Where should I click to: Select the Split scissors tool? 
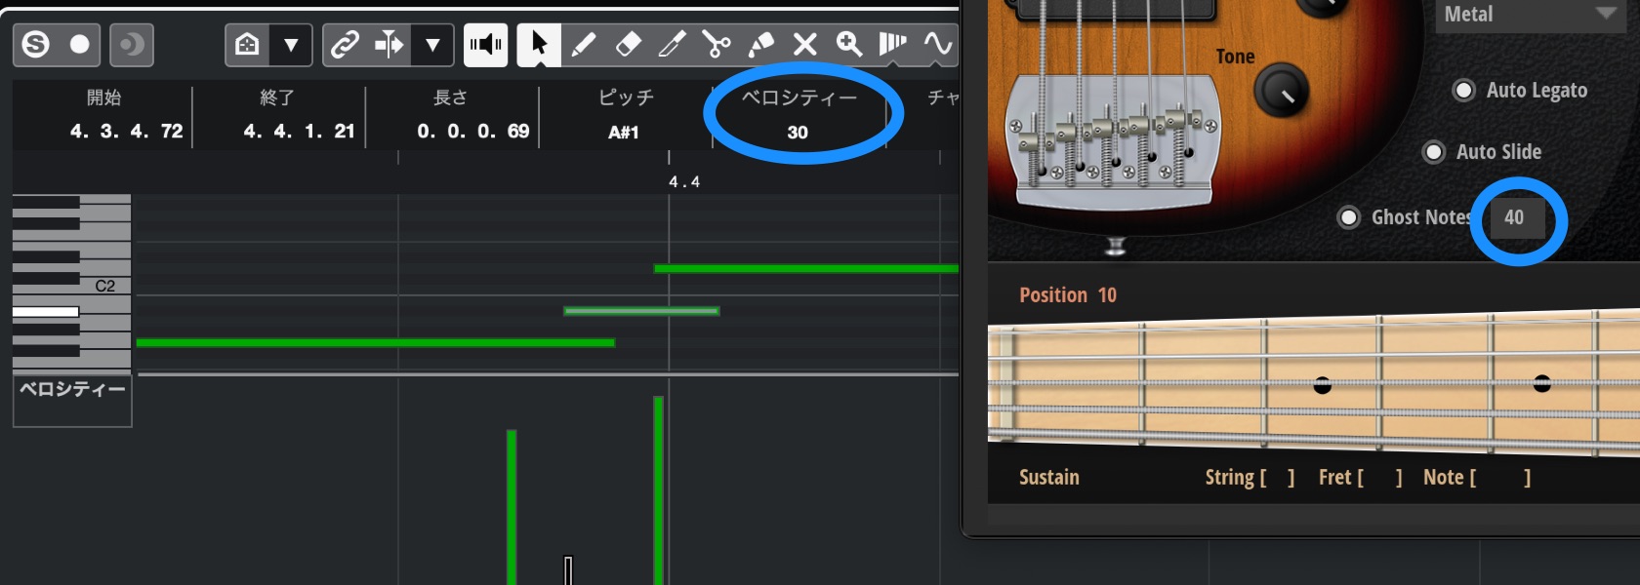click(717, 45)
